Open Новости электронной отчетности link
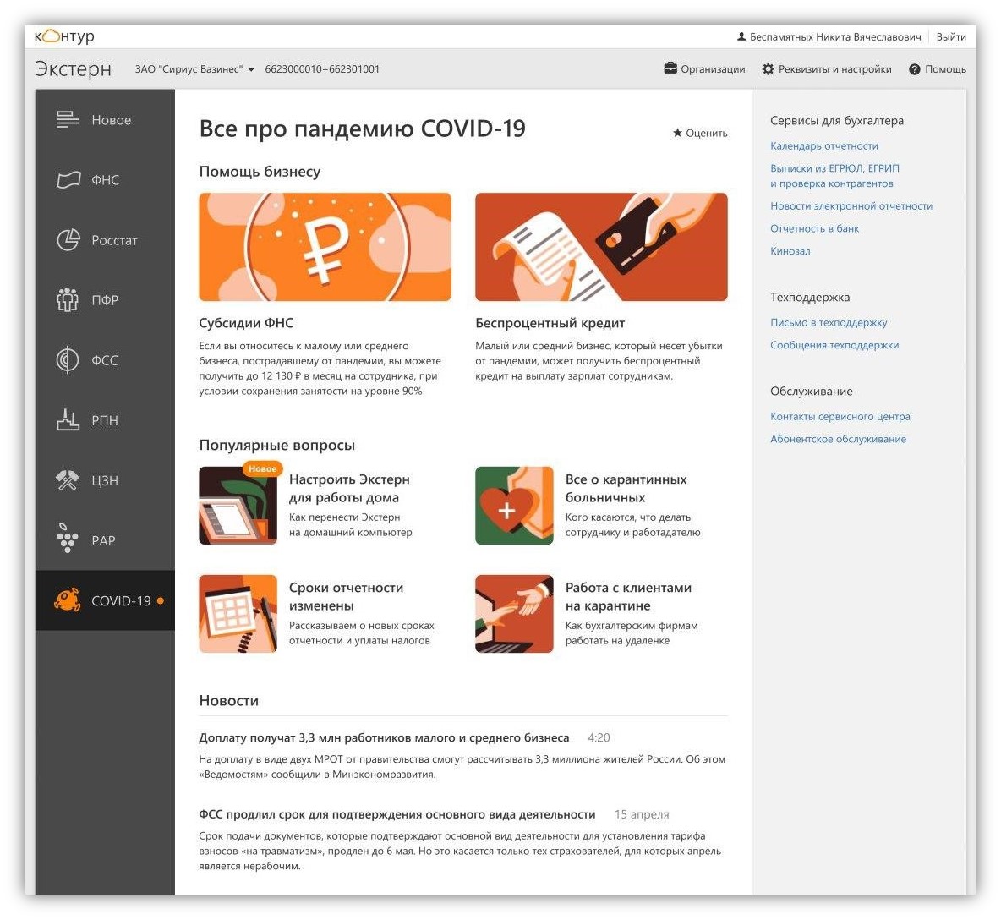1001x920 pixels. pyautogui.click(x=851, y=205)
